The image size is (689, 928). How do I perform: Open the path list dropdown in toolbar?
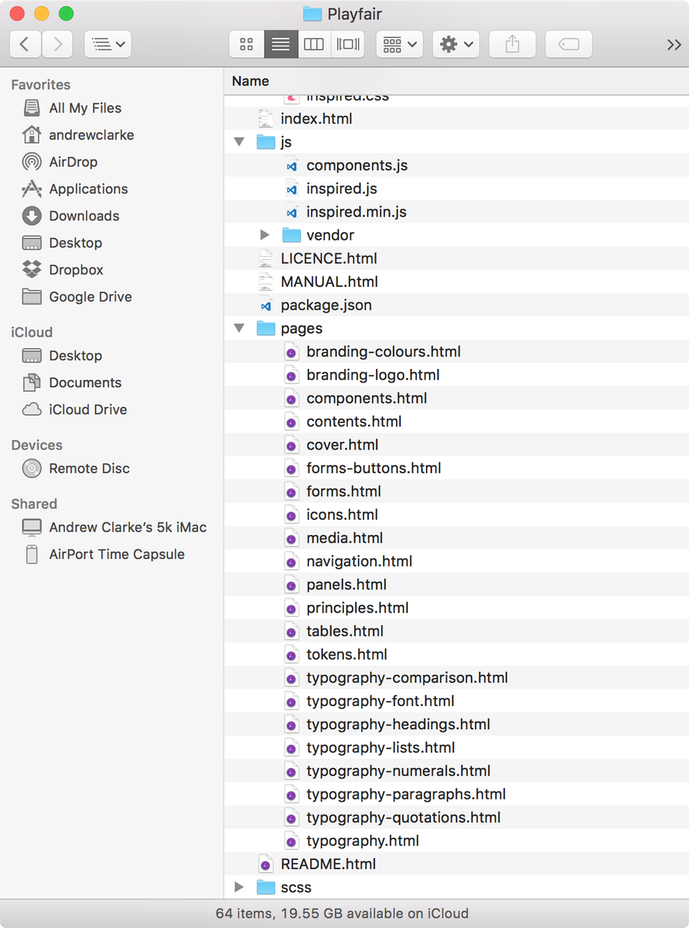coord(107,45)
